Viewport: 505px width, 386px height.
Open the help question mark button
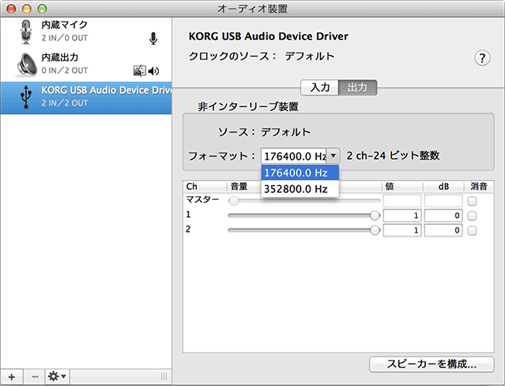click(482, 58)
